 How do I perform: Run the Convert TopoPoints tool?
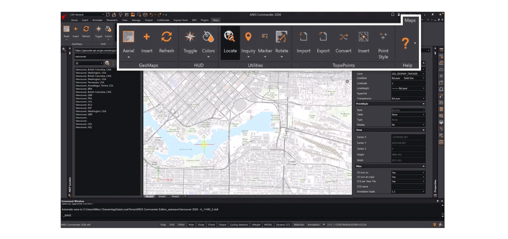click(x=343, y=42)
